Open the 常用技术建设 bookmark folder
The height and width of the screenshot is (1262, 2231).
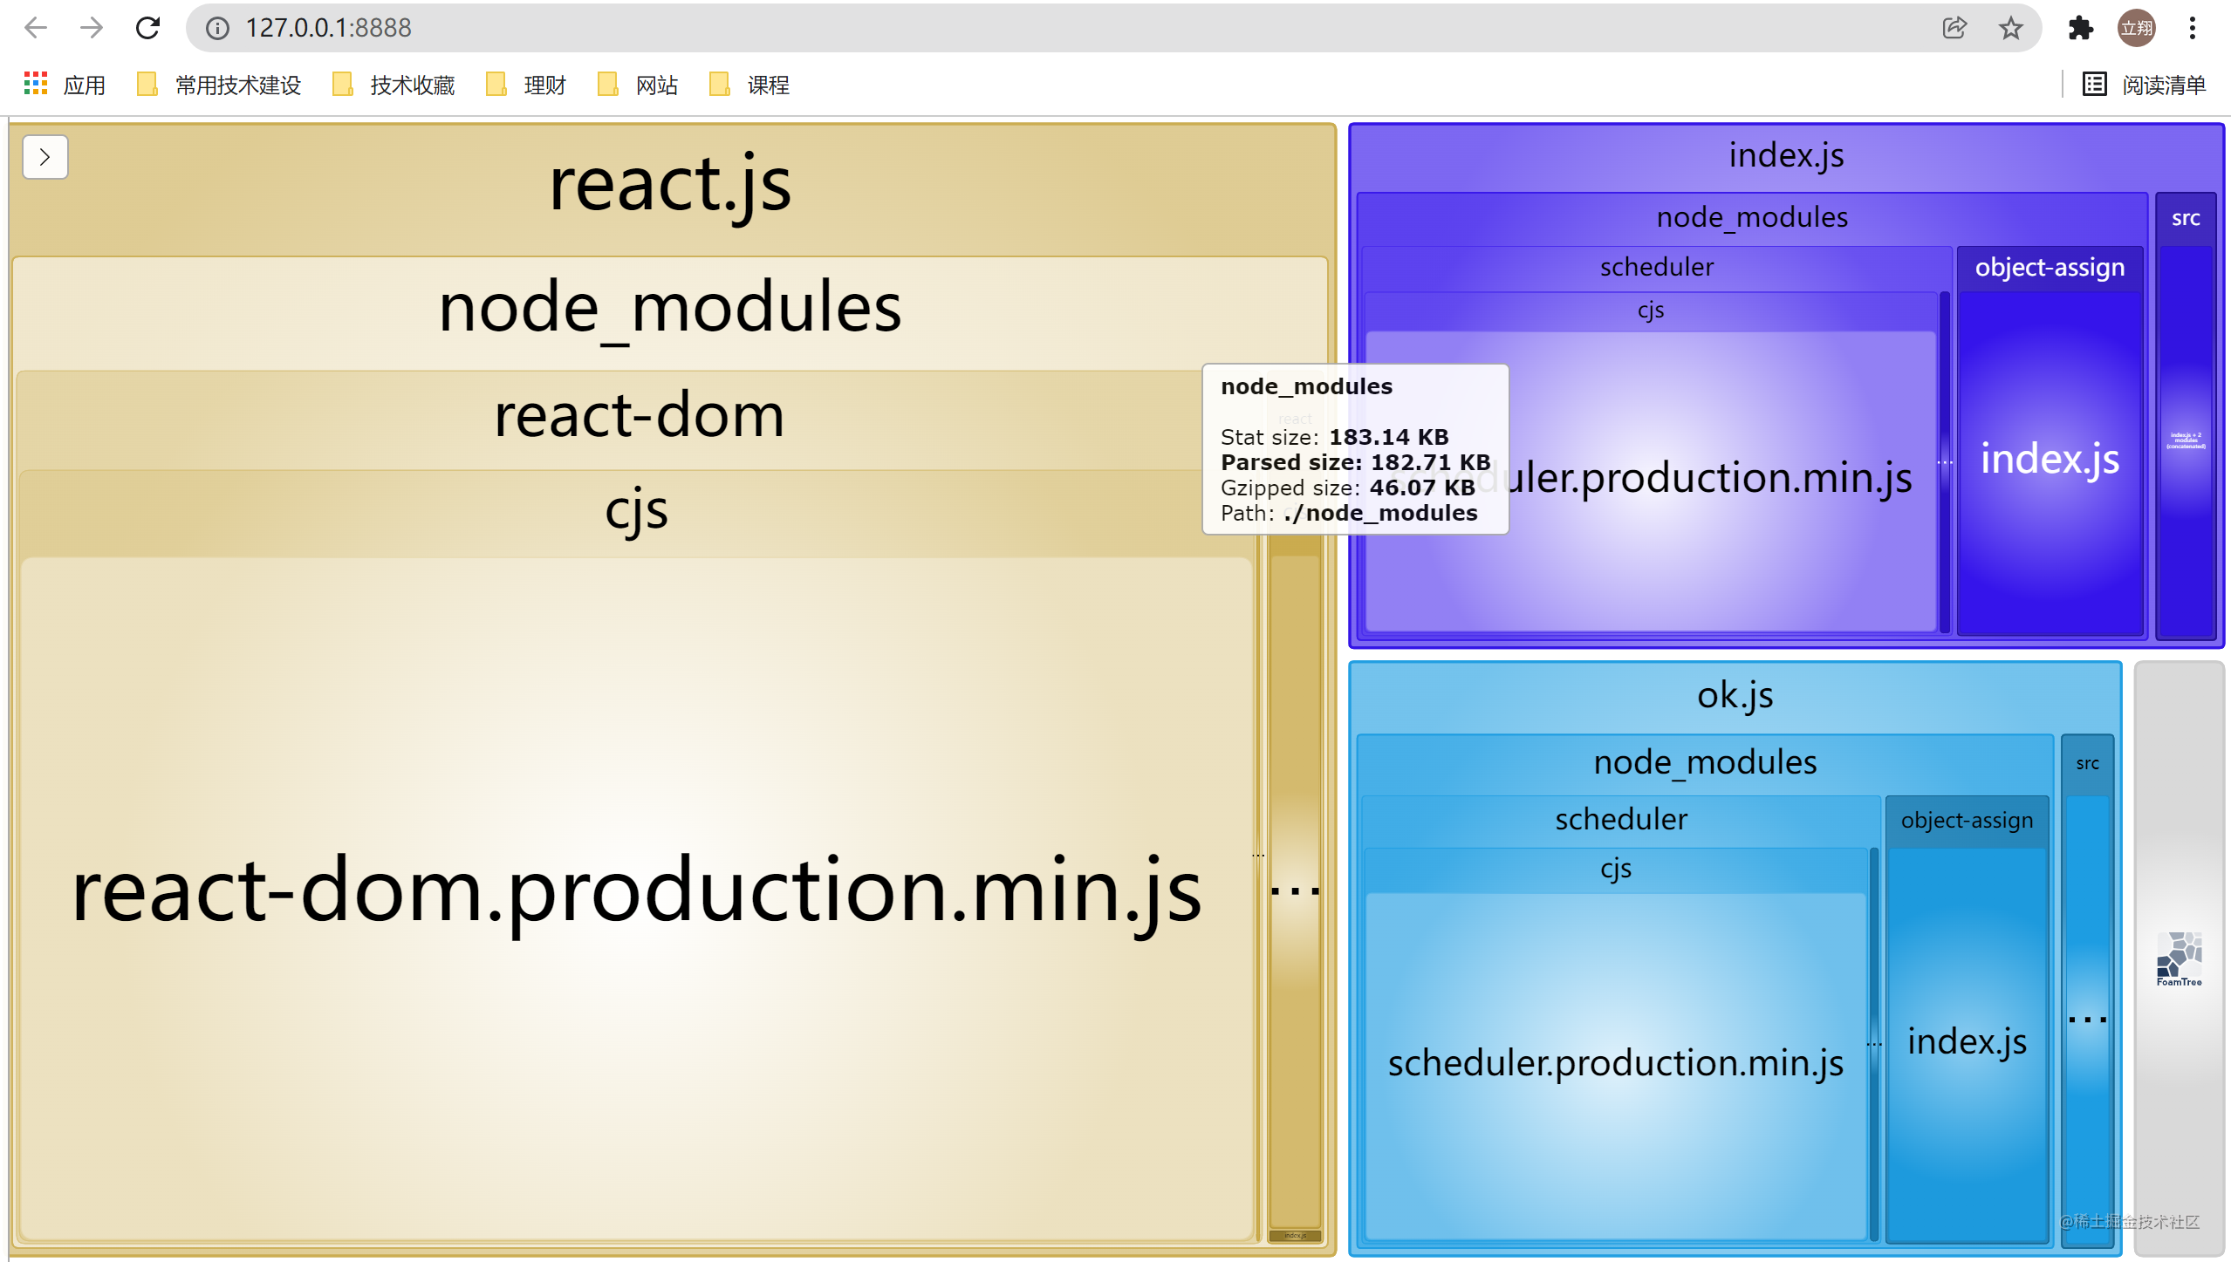[x=219, y=85]
